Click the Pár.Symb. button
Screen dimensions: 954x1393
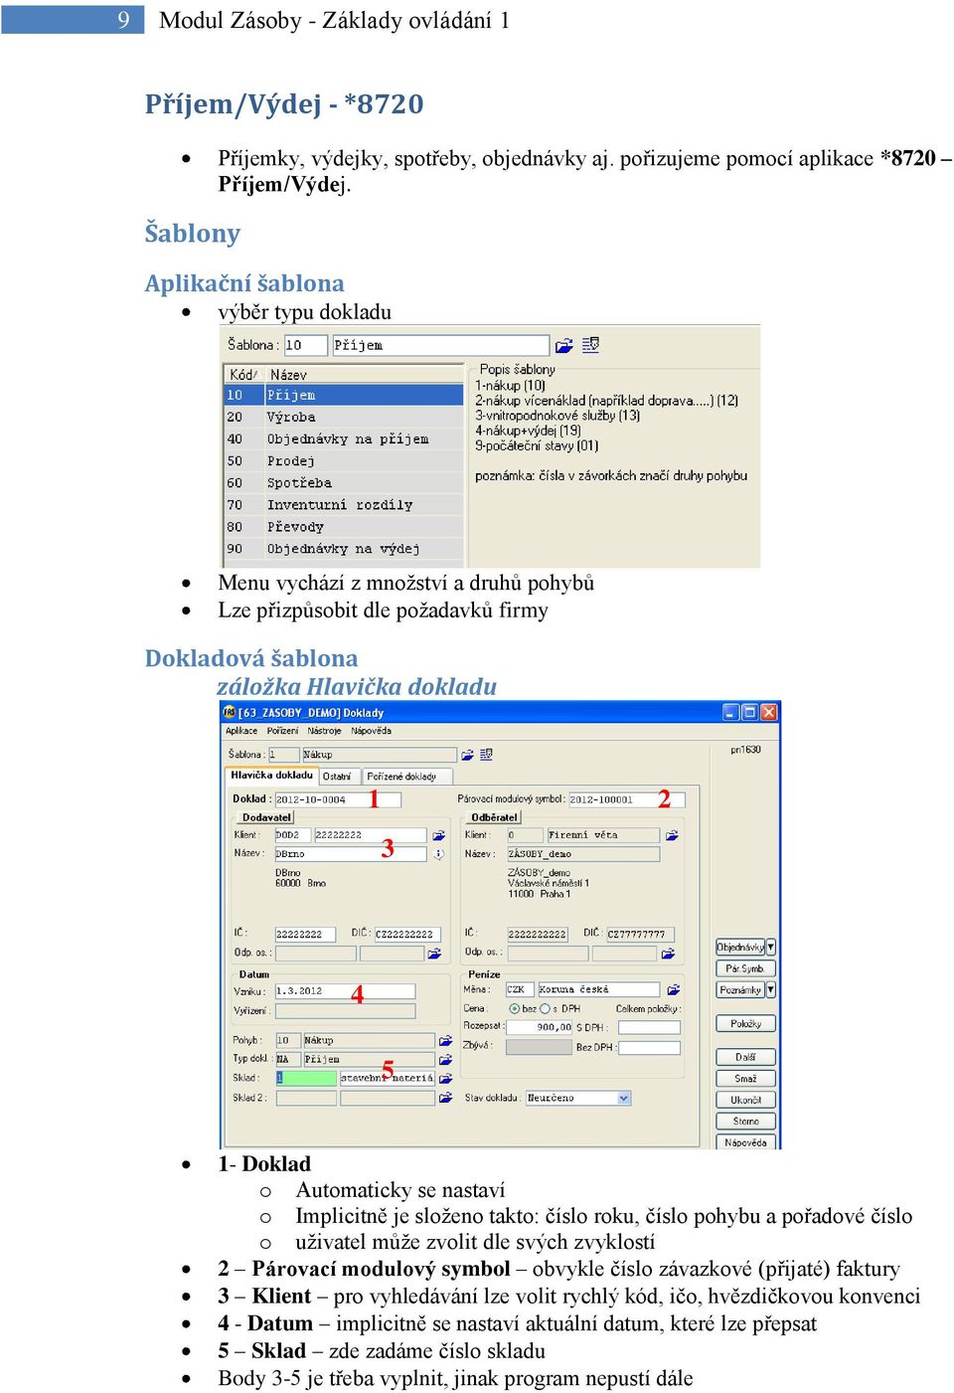pyautogui.click(x=745, y=968)
